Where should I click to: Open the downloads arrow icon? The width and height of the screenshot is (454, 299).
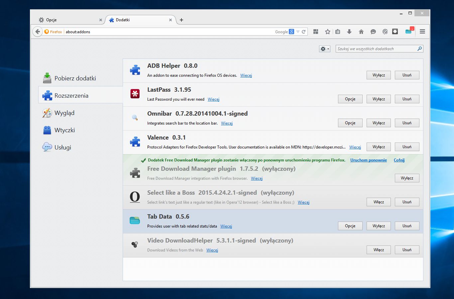point(349,32)
